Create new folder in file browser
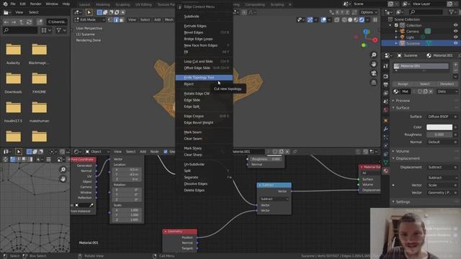 click(x=40, y=22)
